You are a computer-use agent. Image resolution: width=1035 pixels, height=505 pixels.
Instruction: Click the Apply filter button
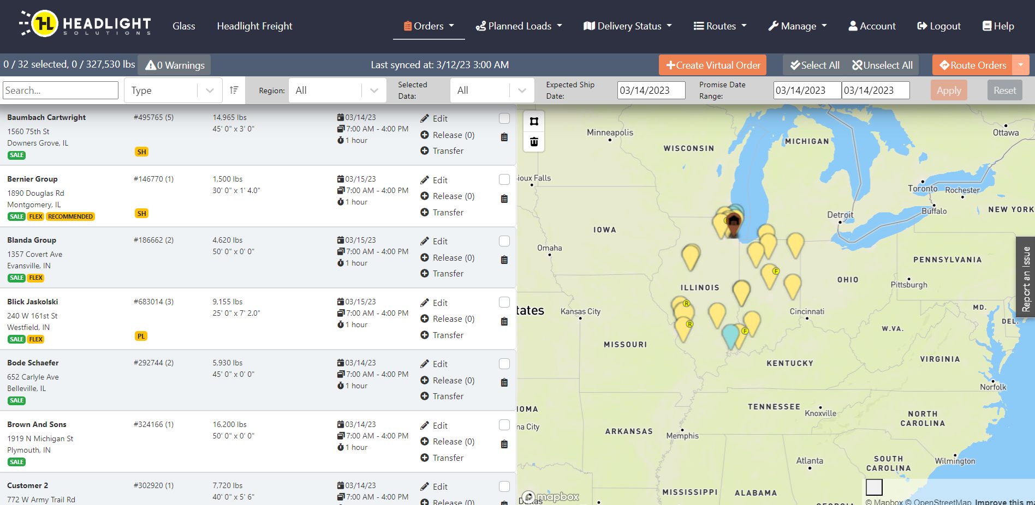(x=949, y=91)
